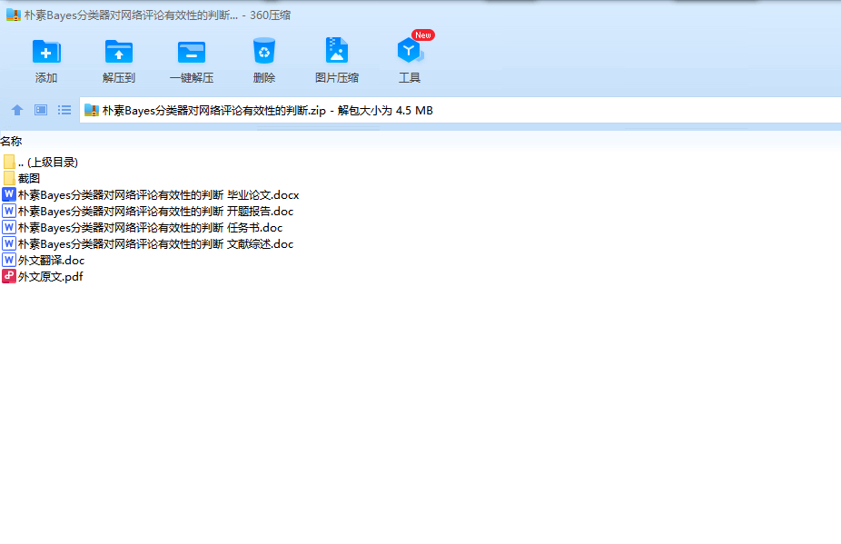This screenshot has height=544, width=841.
Task: Click the 删除 (Delete) trash icon
Action: (264, 51)
